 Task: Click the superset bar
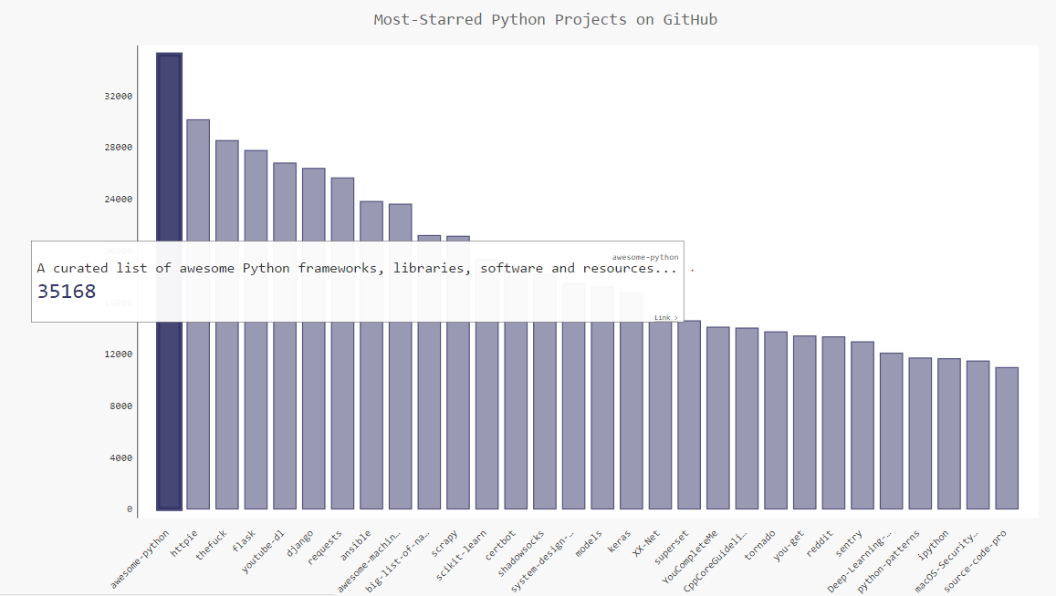[x=690, y=415]
